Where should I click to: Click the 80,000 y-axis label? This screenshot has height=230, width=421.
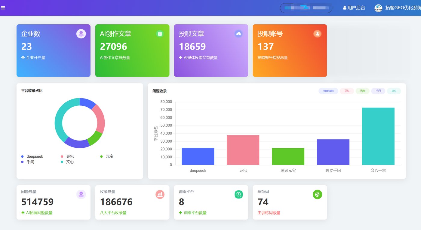tap(166, 102)
